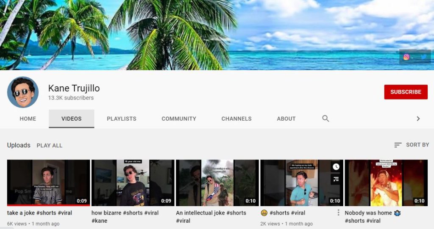The height and width of the screenshot is (229, 434).
Task: Switch to the Home tab
Action: click(28, 119)
